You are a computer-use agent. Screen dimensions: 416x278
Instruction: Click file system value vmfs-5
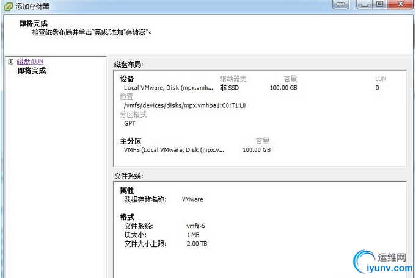click(196, 226)
